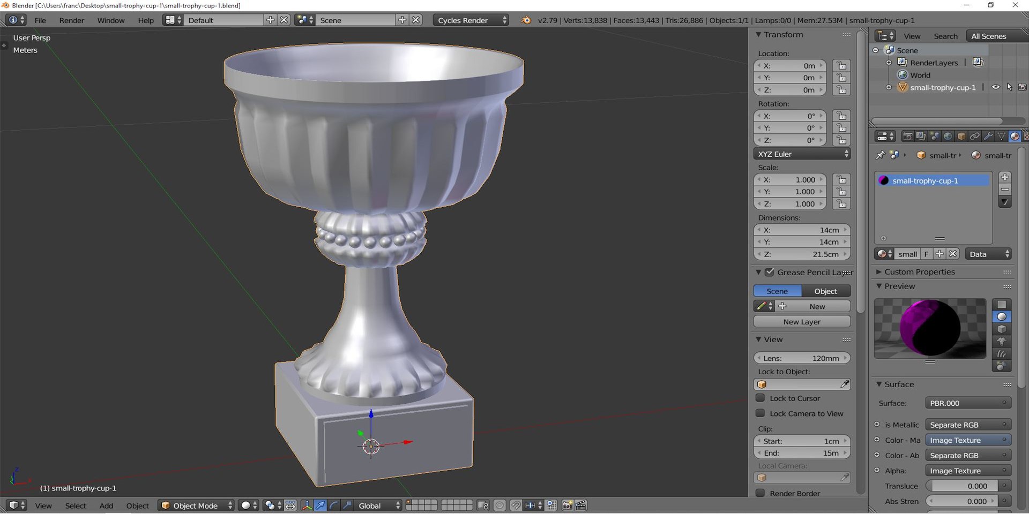Viewport: 1029px width, 514px height.
Task: Click the eyedropper in Lock to Object field
Action: 844,384
